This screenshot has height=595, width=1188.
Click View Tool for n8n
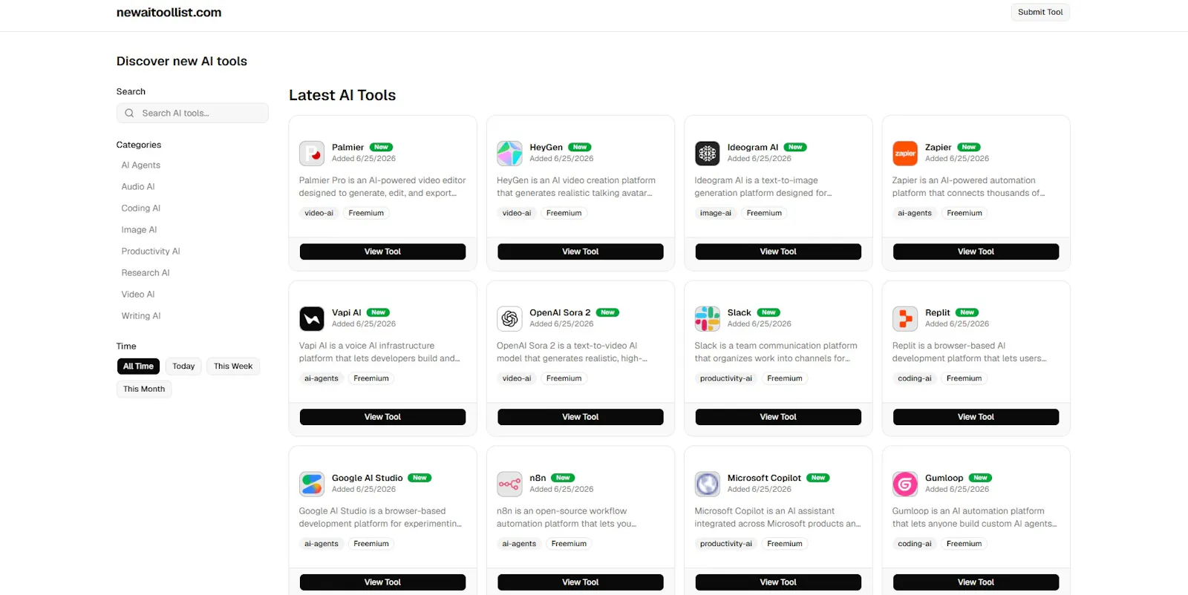point(581,582)
